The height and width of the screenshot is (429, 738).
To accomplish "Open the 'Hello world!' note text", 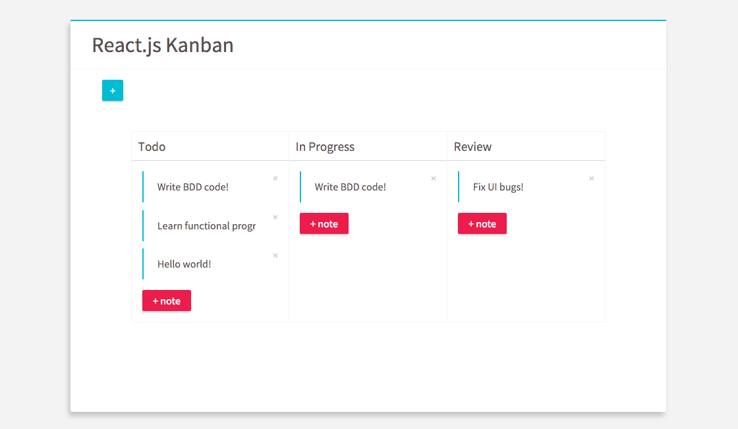I will point(184,264).
